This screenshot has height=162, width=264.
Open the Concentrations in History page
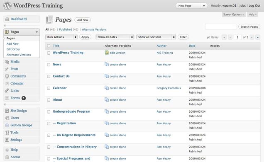coord(77,147)
